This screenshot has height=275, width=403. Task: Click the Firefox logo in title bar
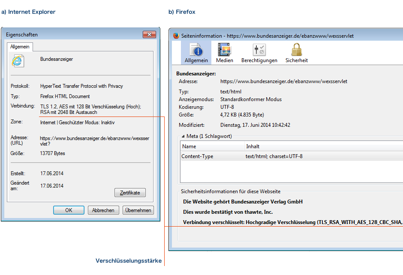176,36
